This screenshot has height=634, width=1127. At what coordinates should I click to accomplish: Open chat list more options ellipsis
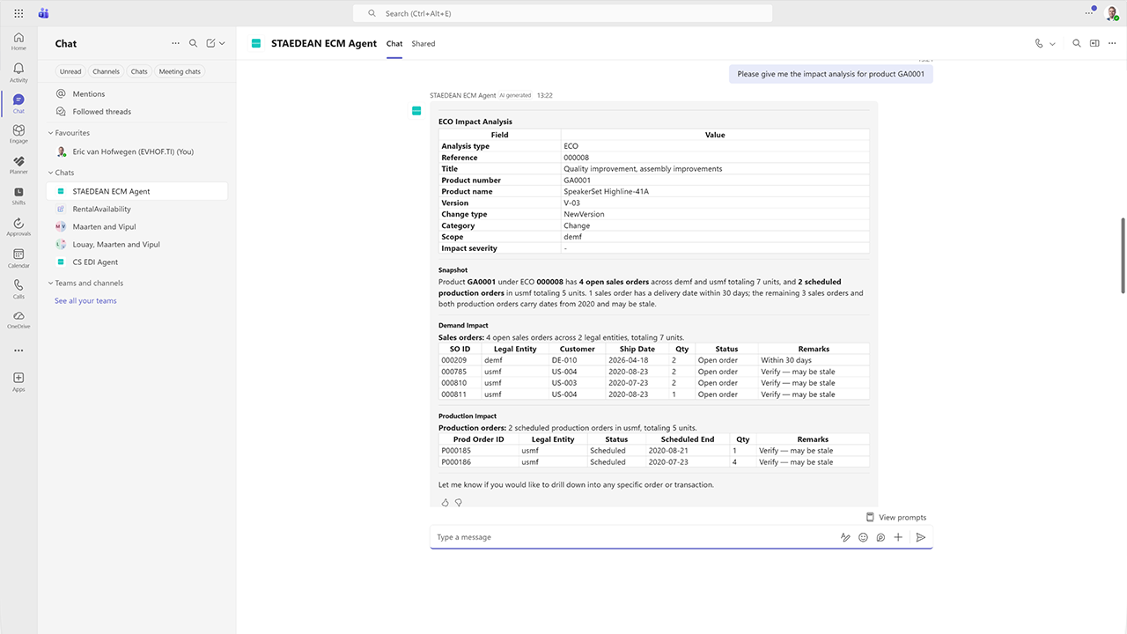click(x=175, y=43)
